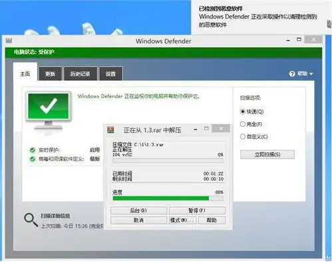Close the Windows Defender window
This screenshot has height=262, width=332.
click(x=313, y=40)
